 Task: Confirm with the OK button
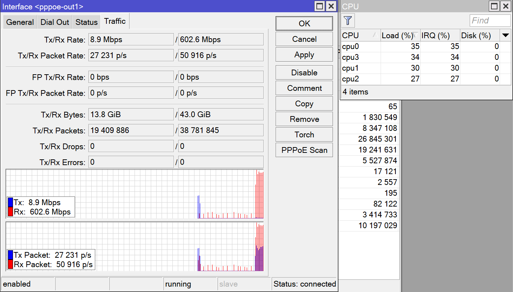point(304,23)
